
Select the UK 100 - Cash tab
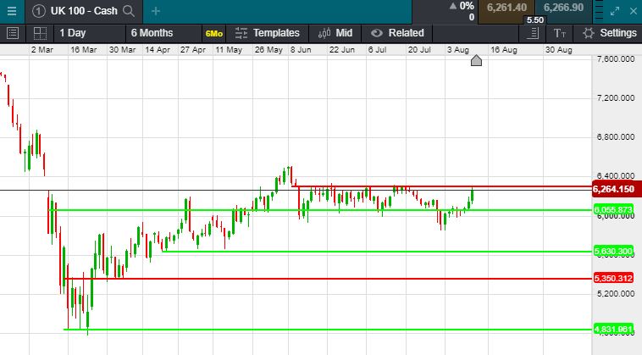click(x=84, y=11)
